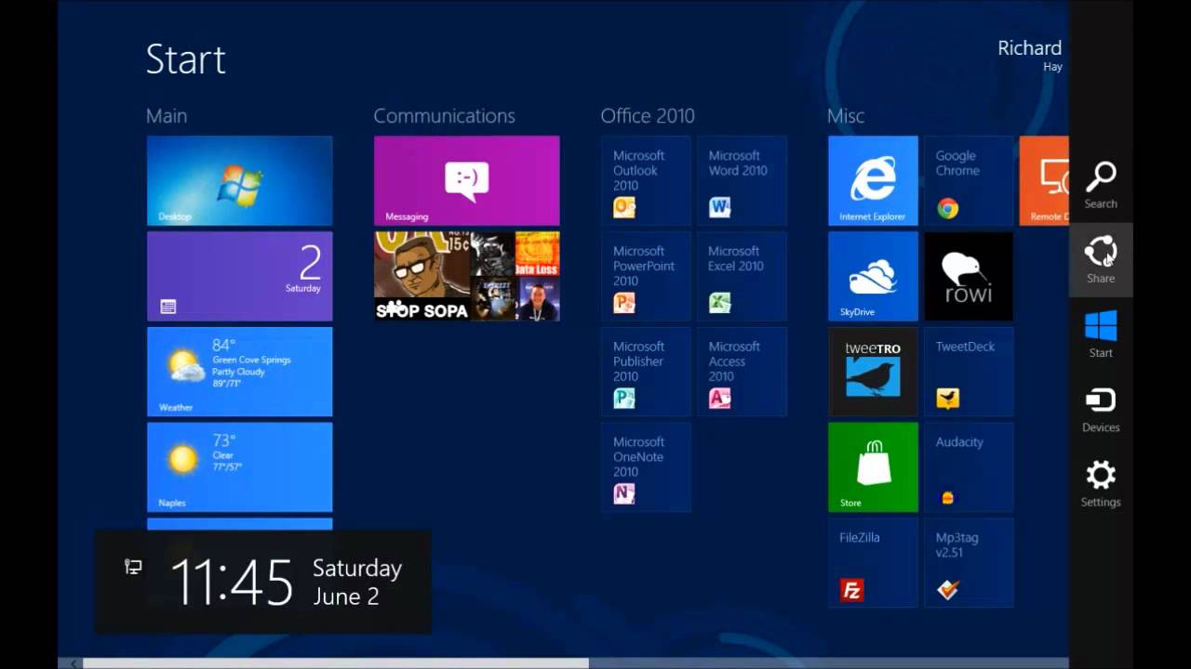
Task: Click the scrollbar left arrow
Action: [x=74, y=663]
